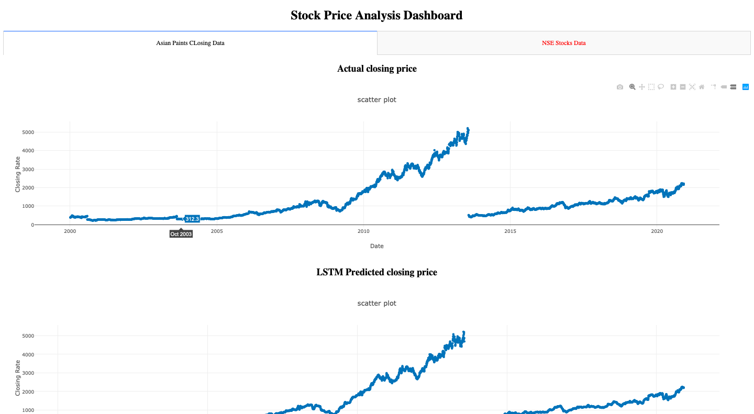
Task: Activate the Lasso Select tool
Action: (661, 87)
